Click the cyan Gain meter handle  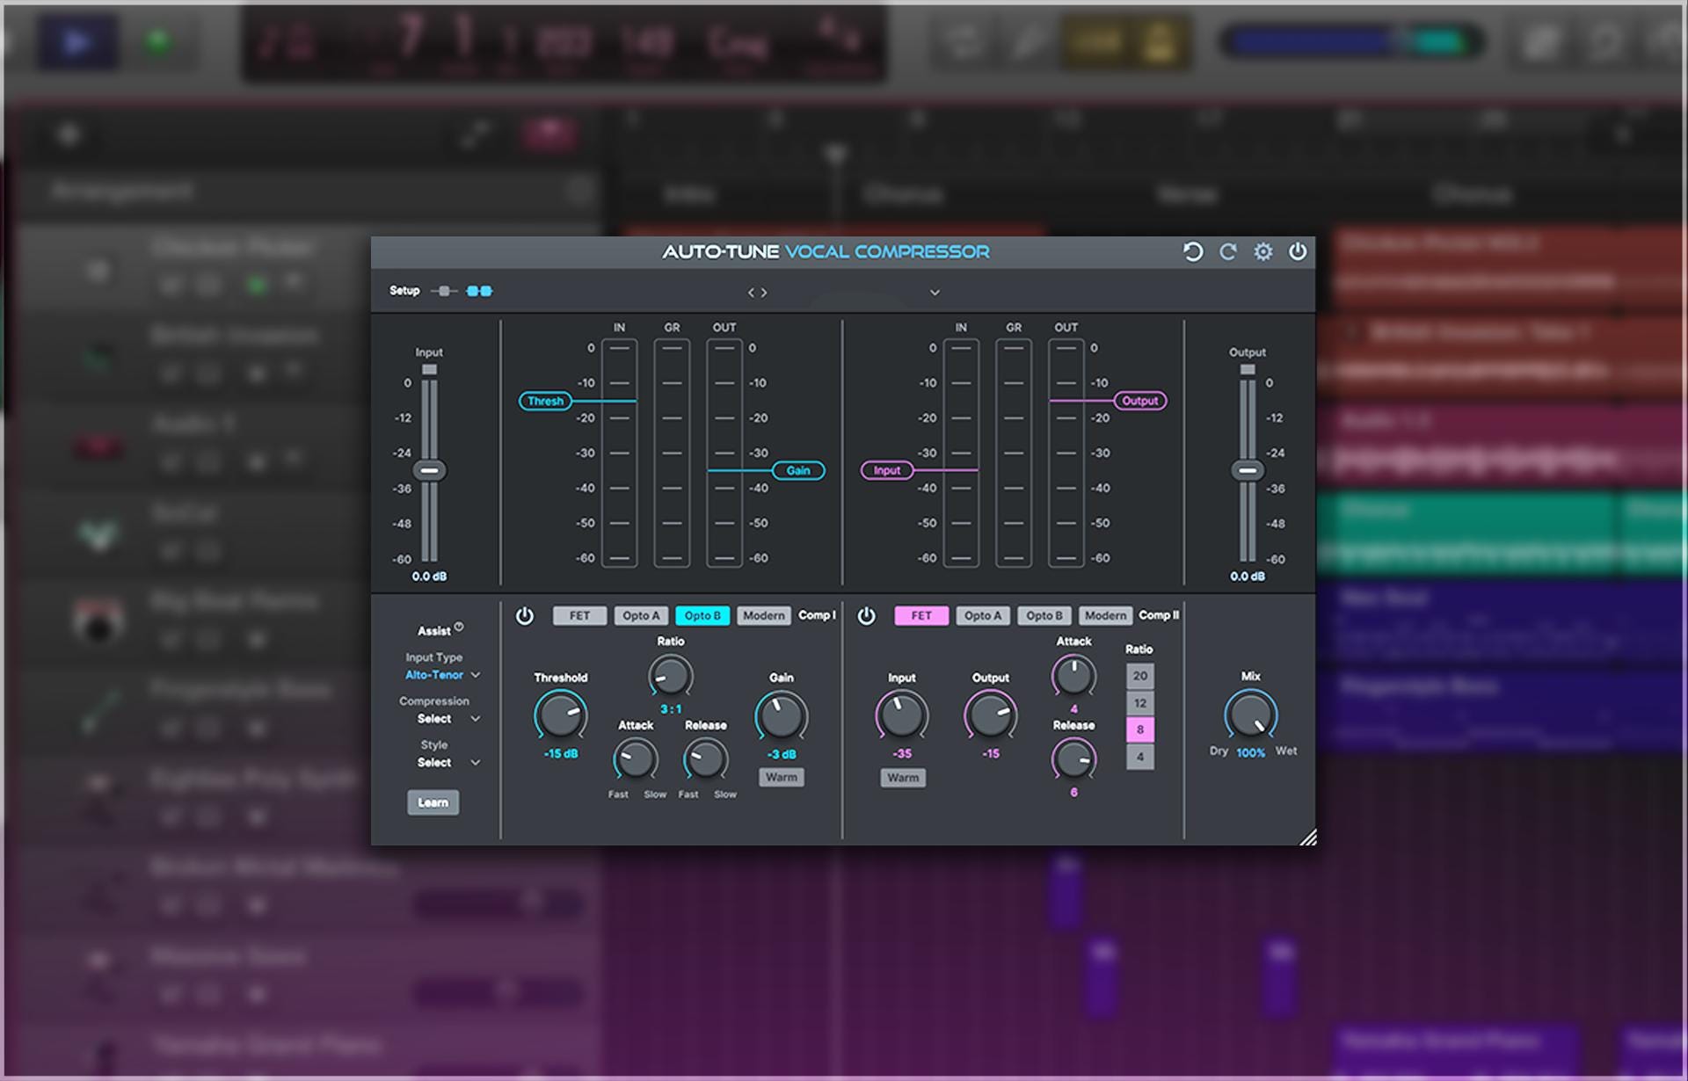[x=798, y=471]
